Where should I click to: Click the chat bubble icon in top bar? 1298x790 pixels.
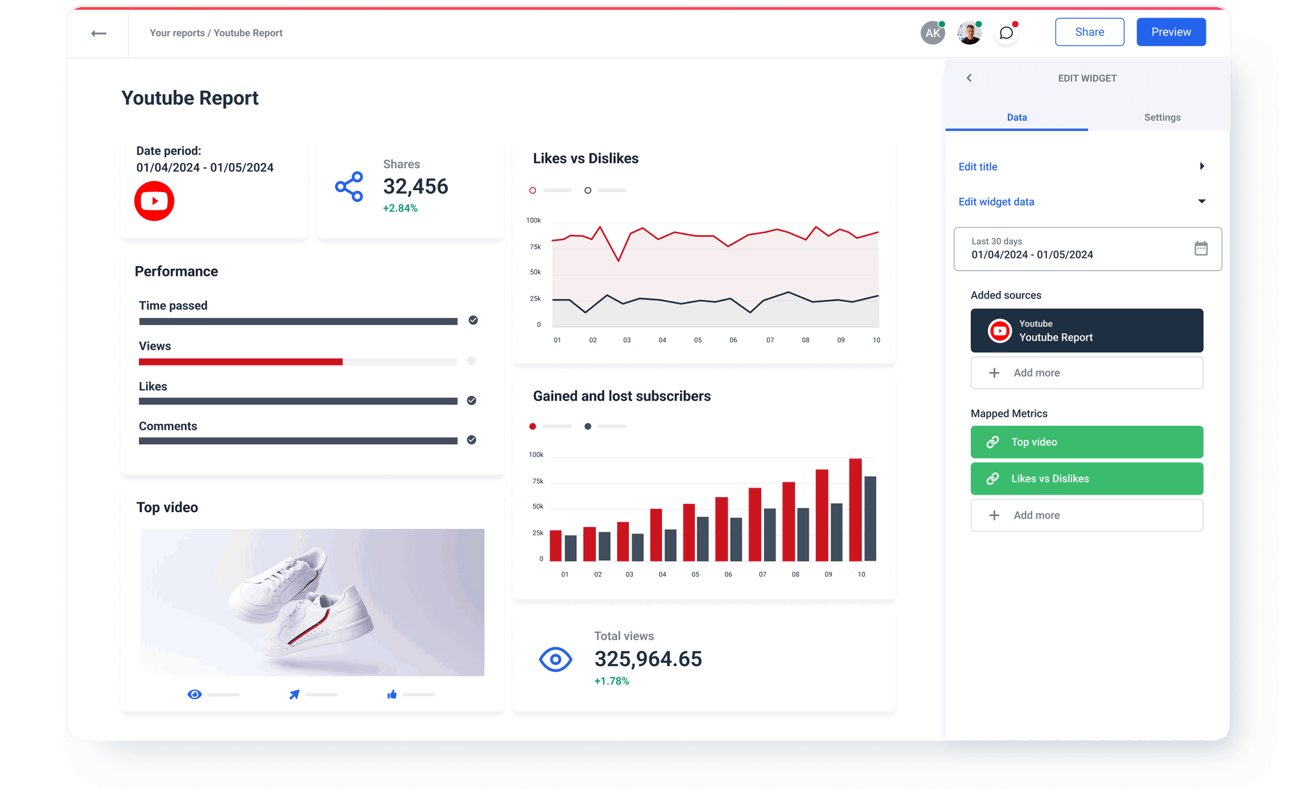click(1006, 33)
